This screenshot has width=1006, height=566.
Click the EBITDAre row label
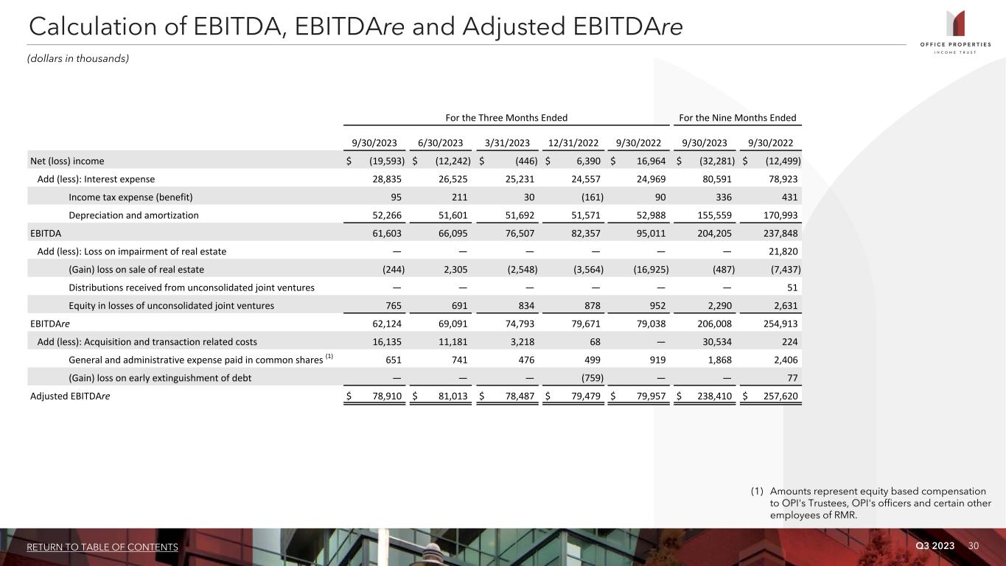coord(50,324)
